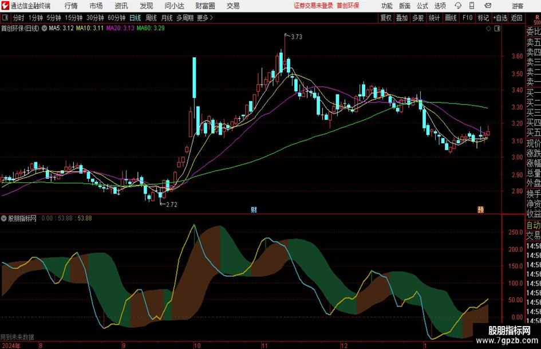Open the 交易 menu
The width and height of the screenshot is (541, 349).
233,6
